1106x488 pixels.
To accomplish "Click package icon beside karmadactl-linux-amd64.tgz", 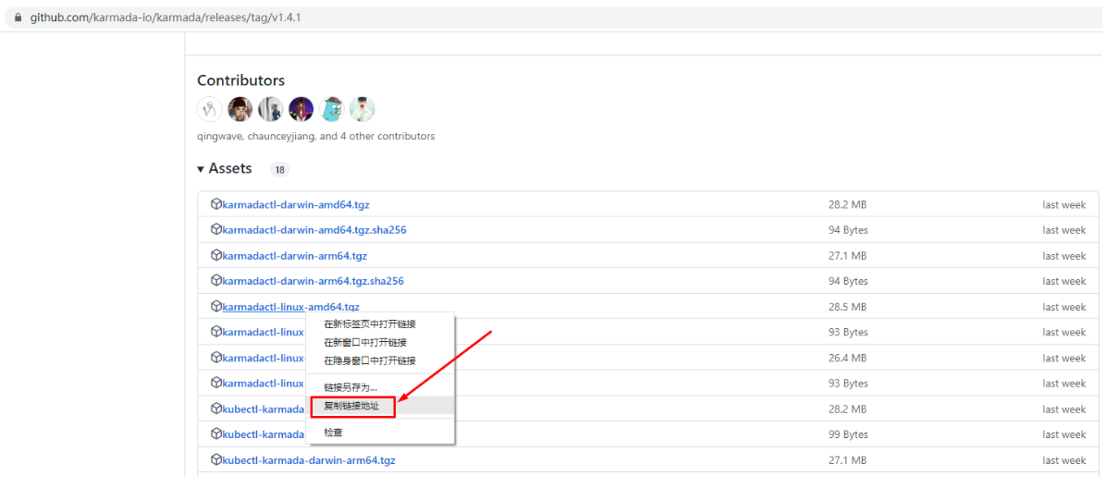I will [x=215, y=307].
